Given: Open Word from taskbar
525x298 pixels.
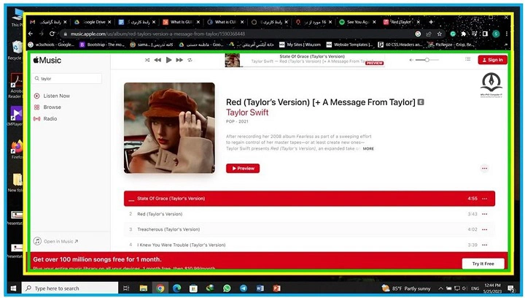Looking at the screenshot, I should 260,289.
